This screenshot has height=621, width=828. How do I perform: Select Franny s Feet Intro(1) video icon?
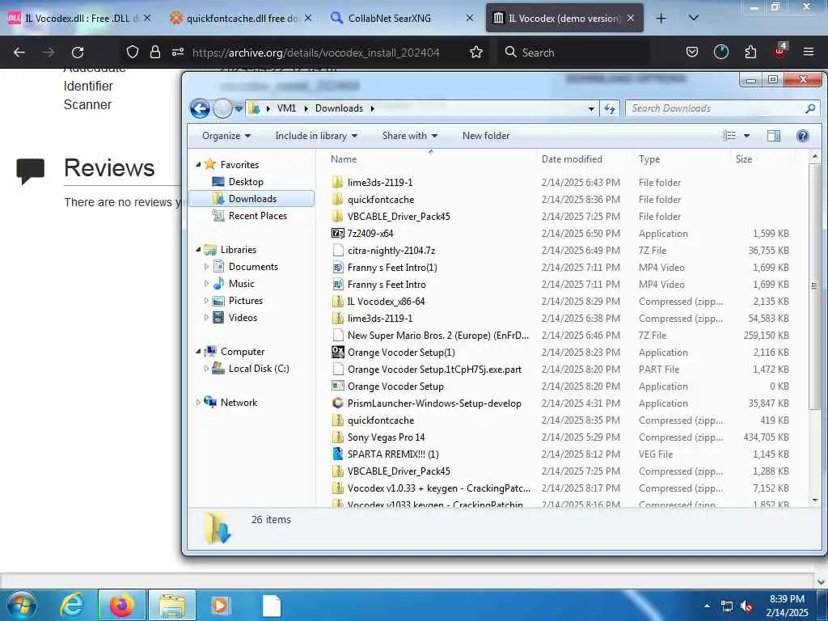pyautogui.click(x=338, y=268)
